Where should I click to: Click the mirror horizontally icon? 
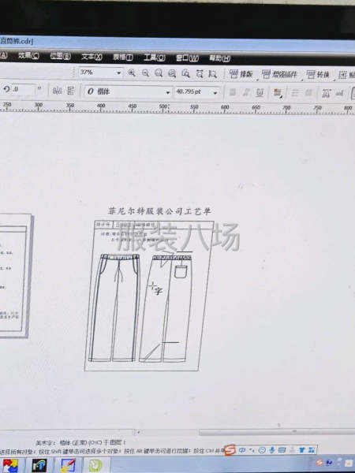(x=57, y=90)
